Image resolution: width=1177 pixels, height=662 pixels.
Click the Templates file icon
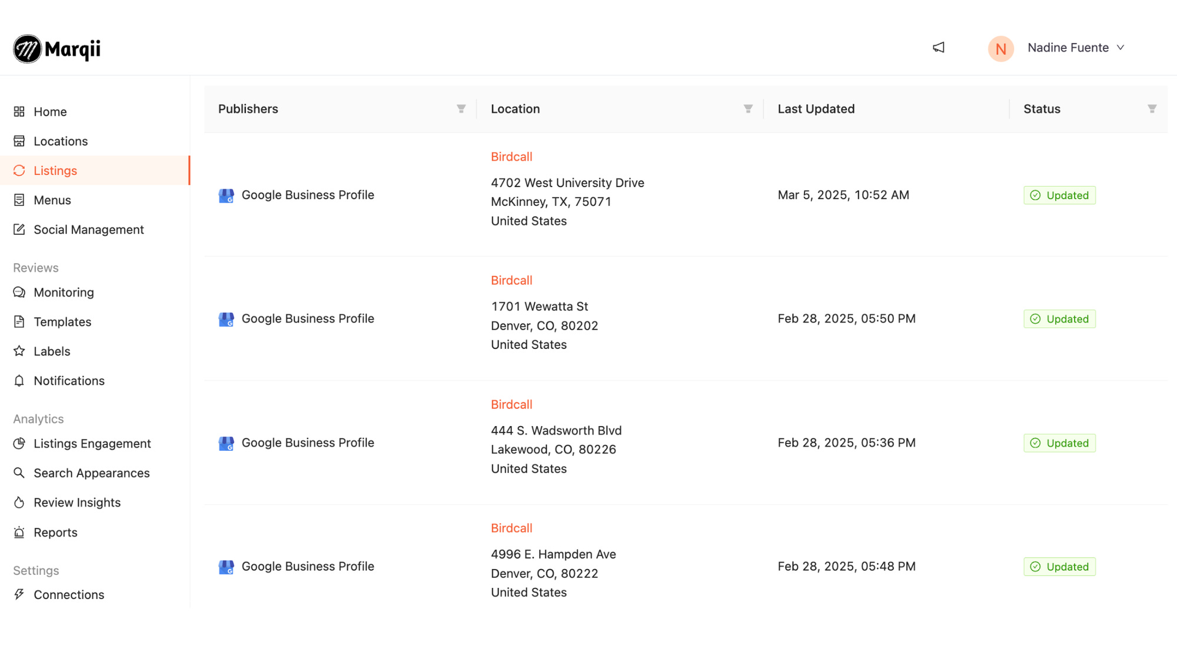tap(19, 322)
